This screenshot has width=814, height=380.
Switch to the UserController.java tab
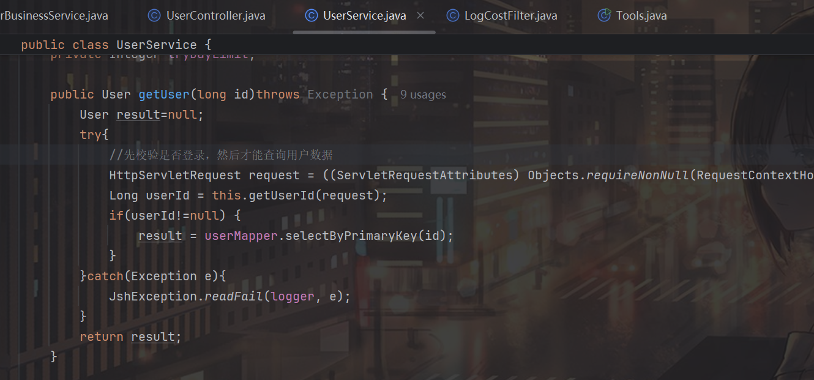coord(215,15)
